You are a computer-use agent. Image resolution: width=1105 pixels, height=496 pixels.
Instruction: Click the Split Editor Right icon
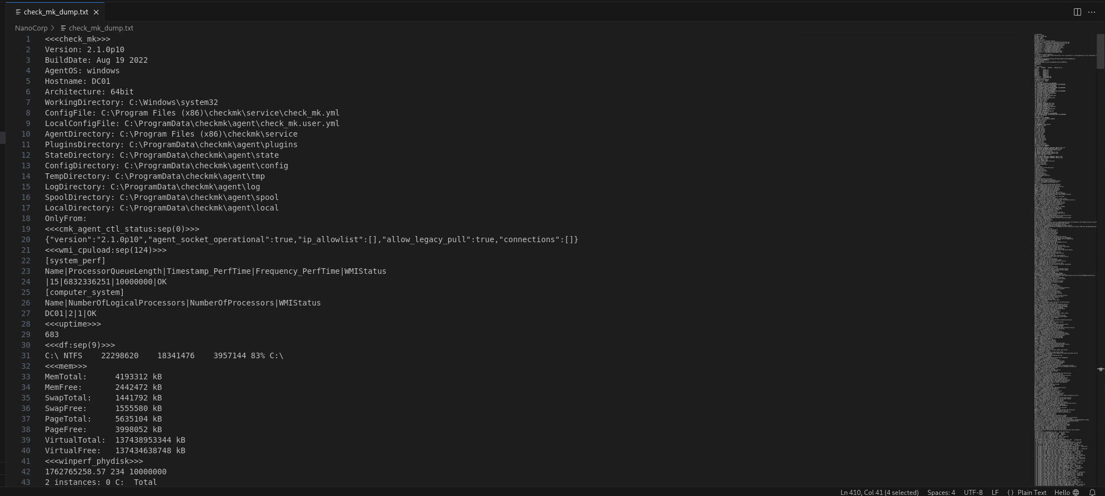1077,12
